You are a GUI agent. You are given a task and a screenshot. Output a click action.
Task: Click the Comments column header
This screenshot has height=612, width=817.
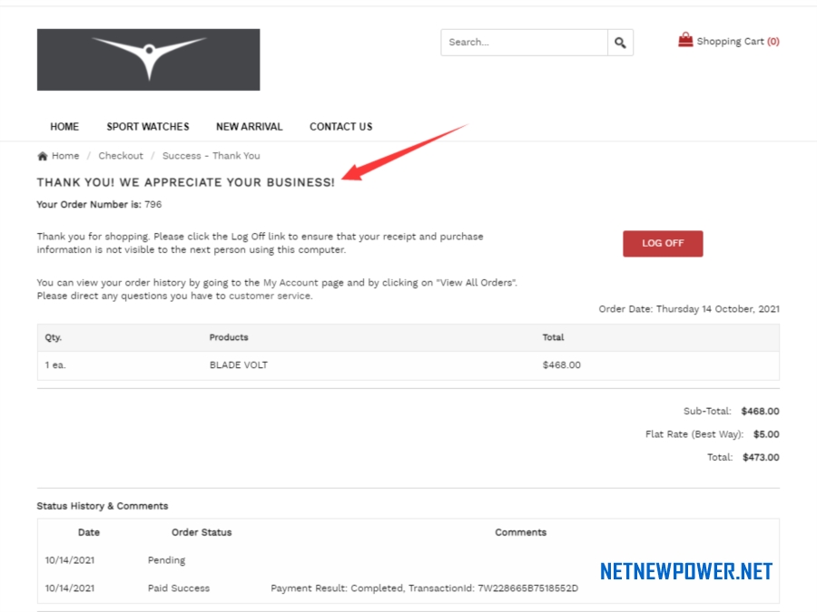point(520,532)
